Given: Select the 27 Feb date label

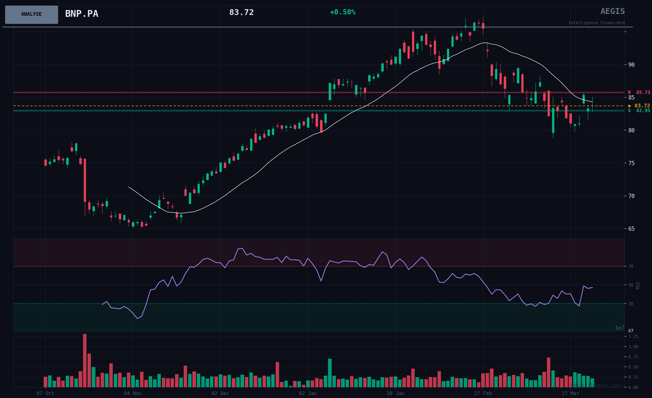Looking at the screenshot, I should point(483,394).
